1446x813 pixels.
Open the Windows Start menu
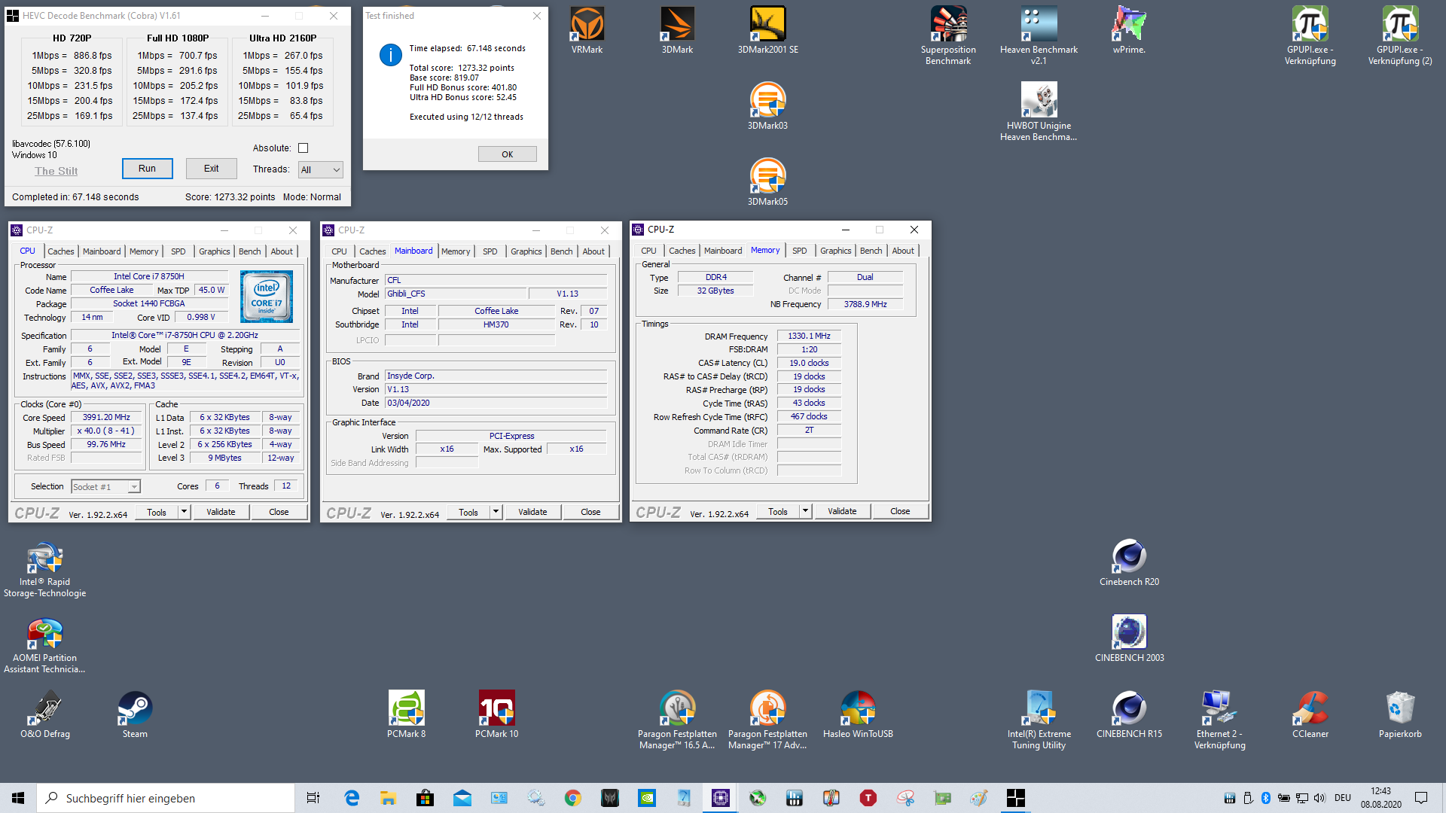18,798
